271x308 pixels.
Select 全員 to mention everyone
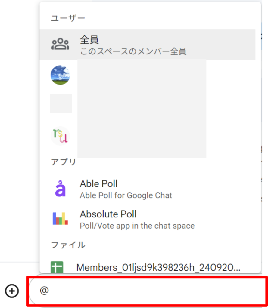[89, 40]
